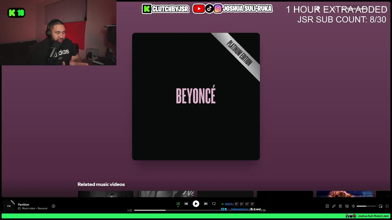
Task: Click the Partition song title
Action: [x=24, y=204]
